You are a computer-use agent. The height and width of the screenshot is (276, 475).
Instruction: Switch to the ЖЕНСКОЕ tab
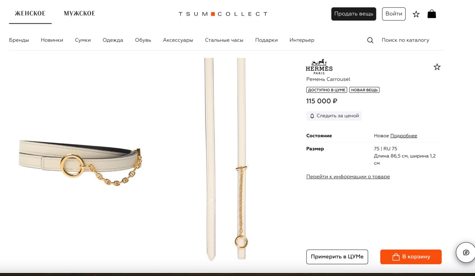30,14
